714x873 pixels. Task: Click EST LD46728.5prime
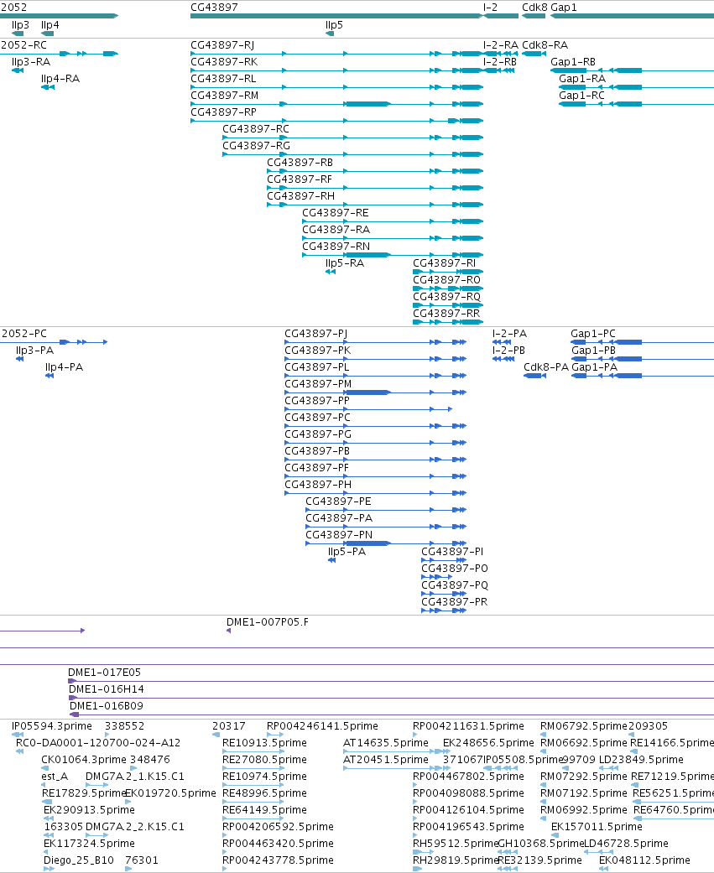click(x=626, y=844)
